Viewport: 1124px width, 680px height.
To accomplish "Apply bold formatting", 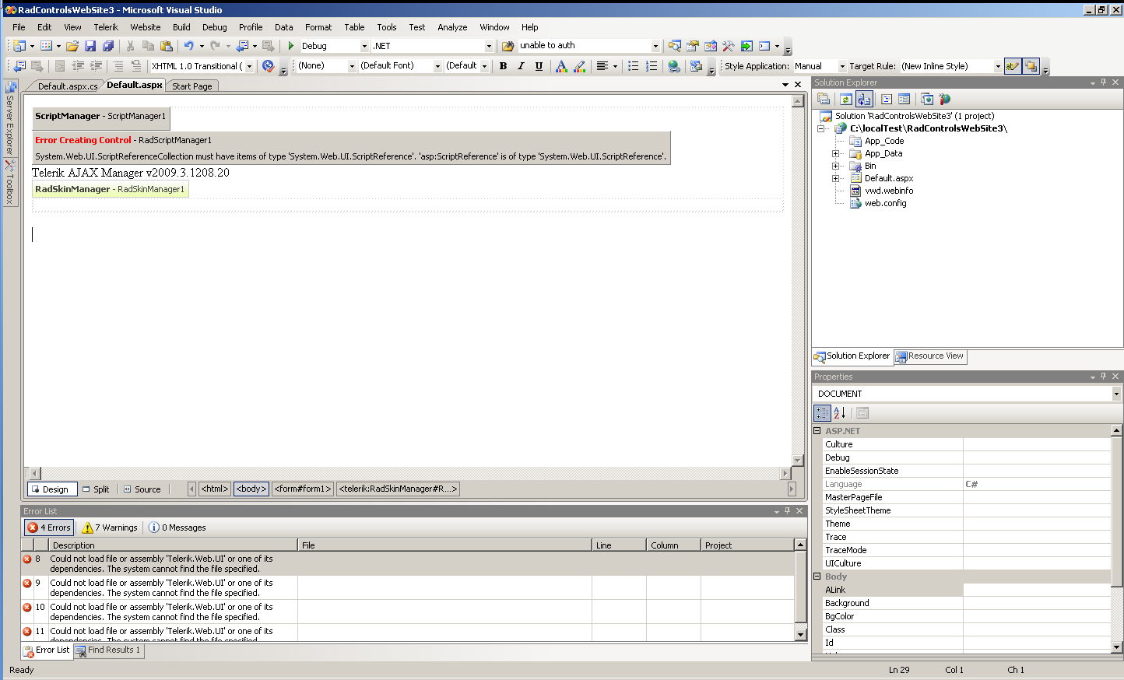I will click(503, 66).
